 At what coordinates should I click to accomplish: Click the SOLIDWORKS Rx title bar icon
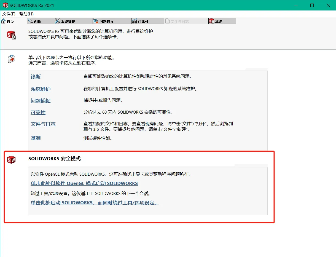pos(5,5)
